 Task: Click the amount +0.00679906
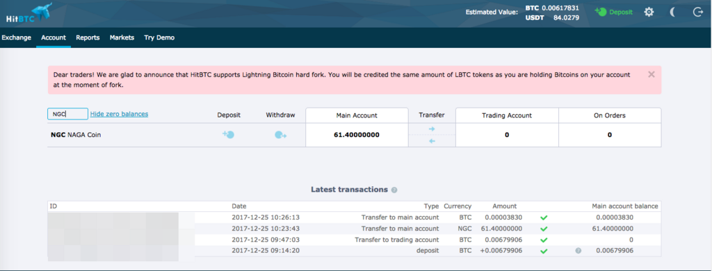[501, 251]
